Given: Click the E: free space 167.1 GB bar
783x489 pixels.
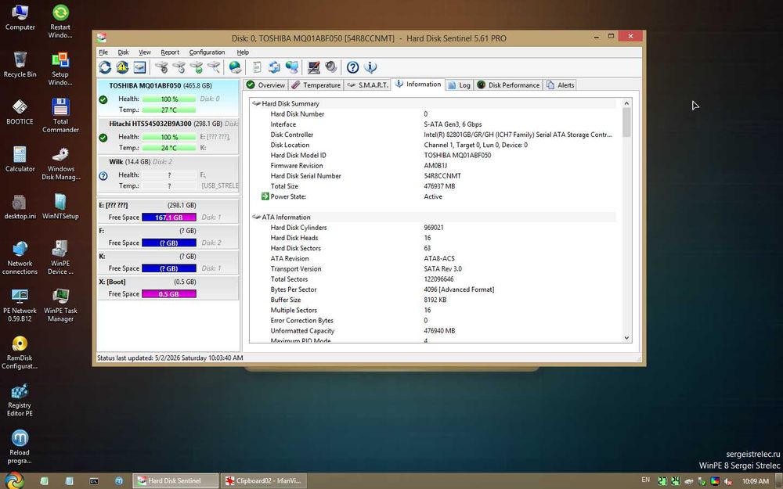Looking at the screenshot, I should pos(169,218).
